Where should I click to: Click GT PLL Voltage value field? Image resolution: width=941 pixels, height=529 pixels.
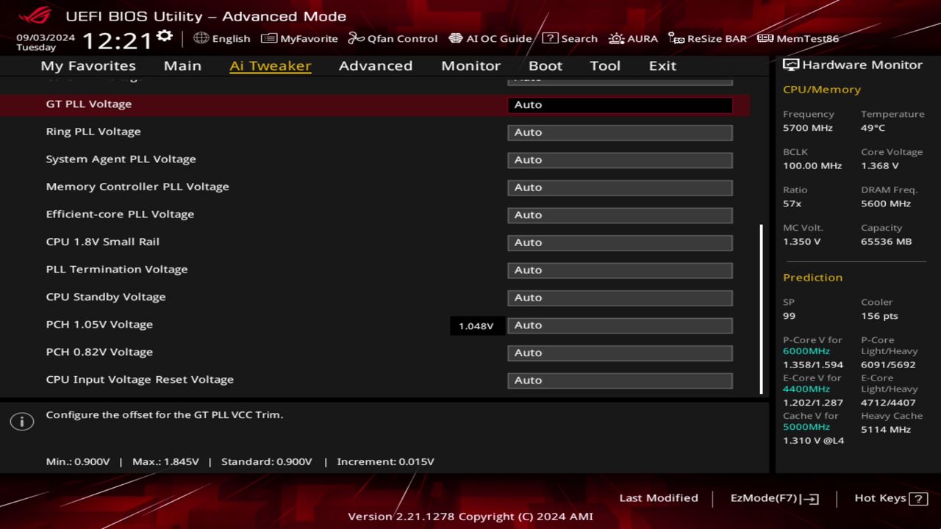pyautogui.click(x=620, y=105)
